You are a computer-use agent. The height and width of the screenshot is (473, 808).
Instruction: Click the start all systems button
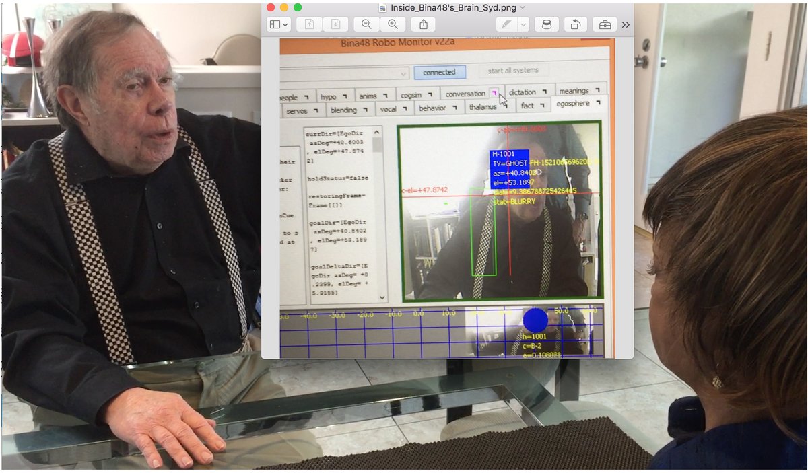click(x=513, y=70)
